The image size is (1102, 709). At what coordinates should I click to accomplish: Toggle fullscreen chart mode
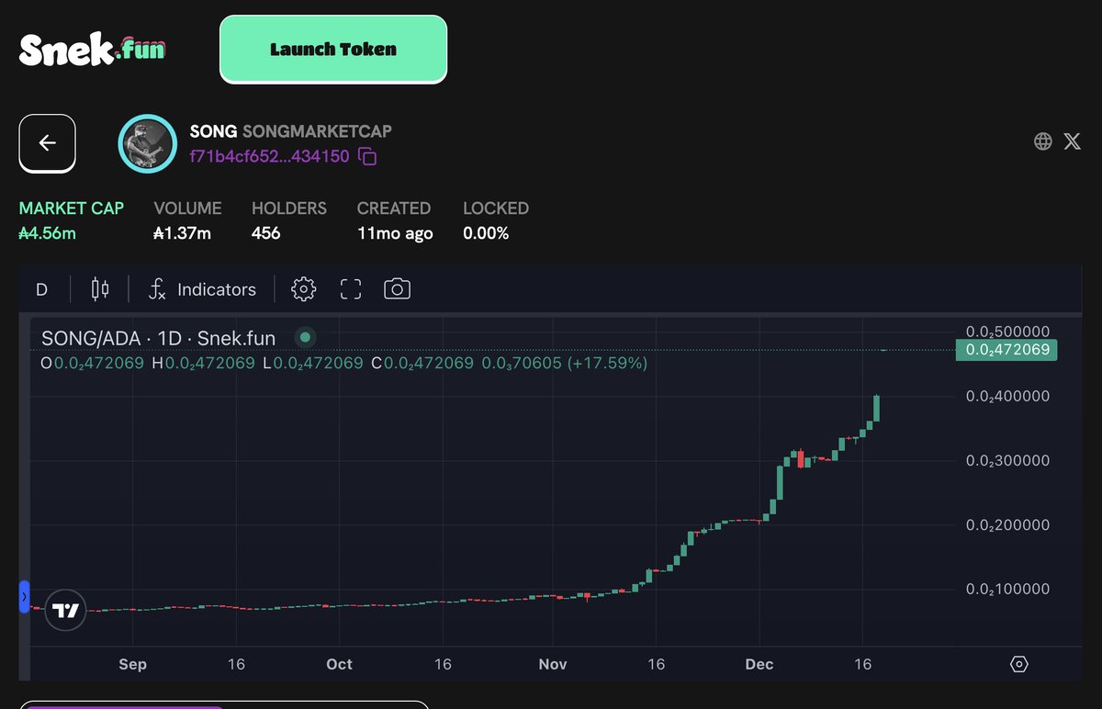tap(351, 289)
